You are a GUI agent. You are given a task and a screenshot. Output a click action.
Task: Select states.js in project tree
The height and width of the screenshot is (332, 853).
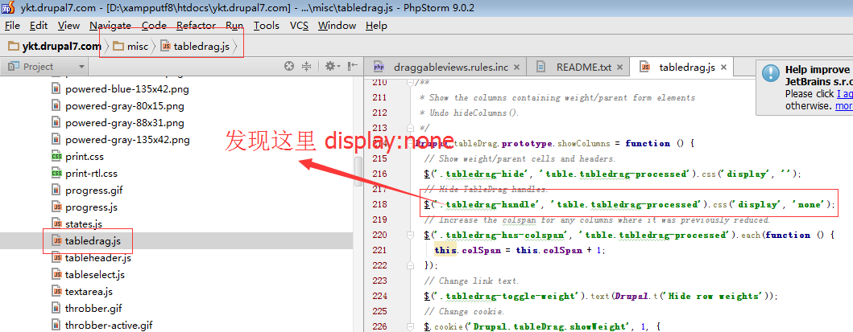tap(84, 224)
